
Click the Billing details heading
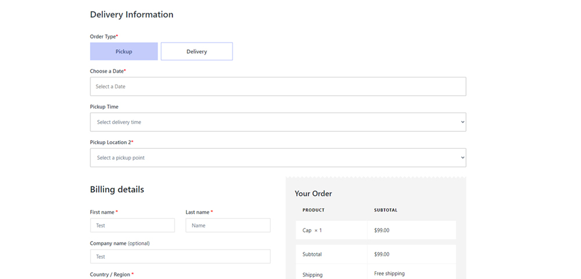(x=117, y=189)
